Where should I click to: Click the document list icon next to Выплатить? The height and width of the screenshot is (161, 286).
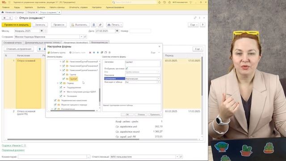pos(94,25)
